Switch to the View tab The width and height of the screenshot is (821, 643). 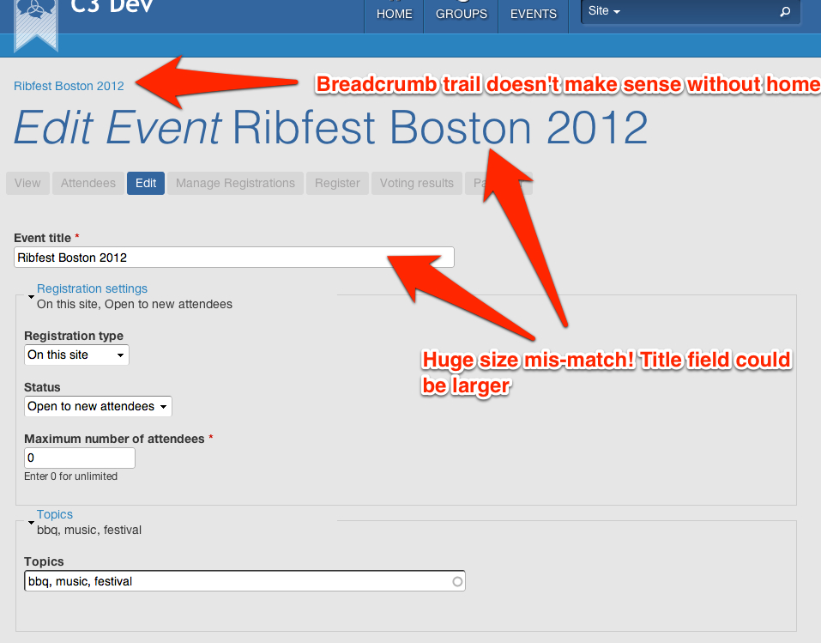pyautogui.click(x=27, y=184)
